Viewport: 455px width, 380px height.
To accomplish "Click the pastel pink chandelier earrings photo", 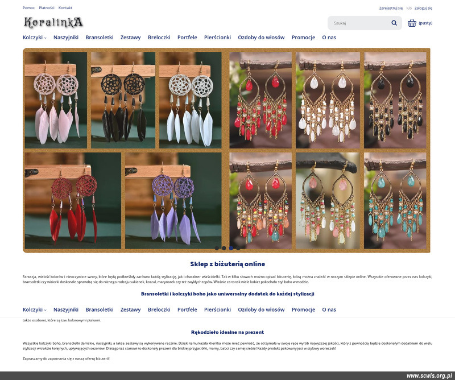I will coord(328,201).
